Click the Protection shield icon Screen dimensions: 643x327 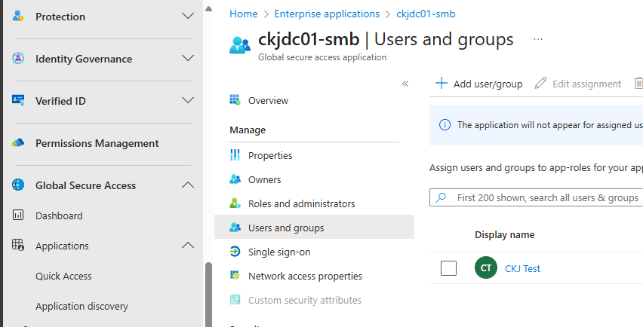click(x=18, y=16)
